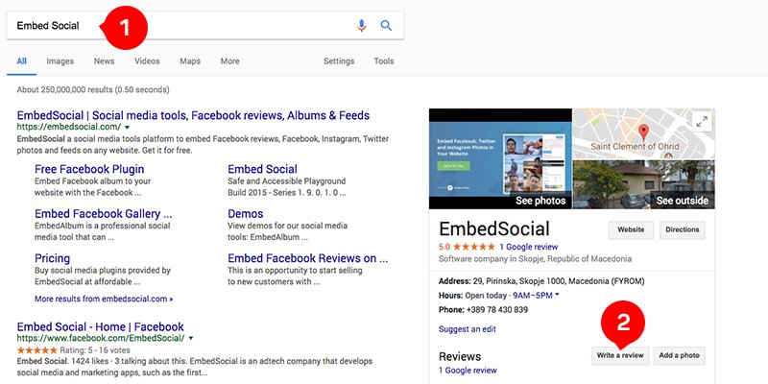Open Embed Social - Home | Facebook result
The height and width of the screenshot is (384, 768).
(101, 326)
